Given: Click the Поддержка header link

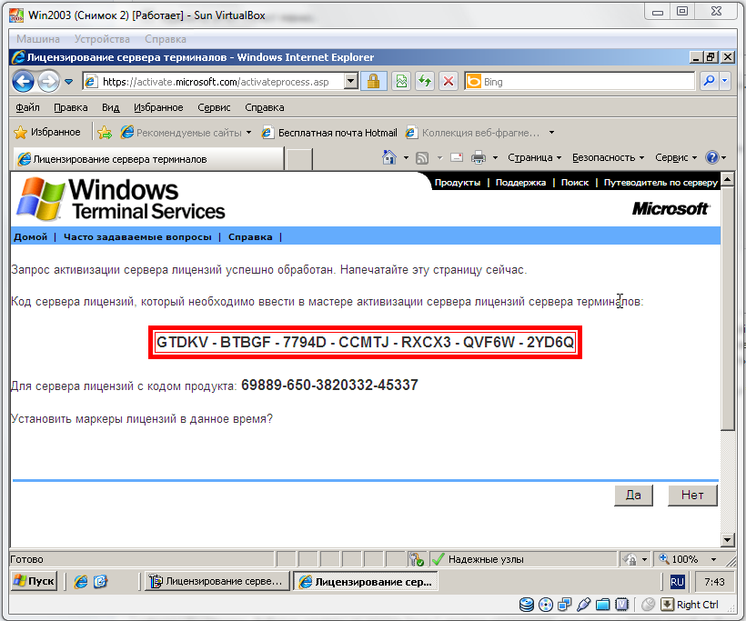Looking at the screenshot, I should point(520,183).
